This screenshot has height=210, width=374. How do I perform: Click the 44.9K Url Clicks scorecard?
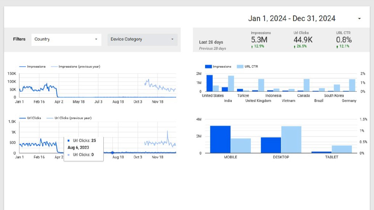point(303,40)
